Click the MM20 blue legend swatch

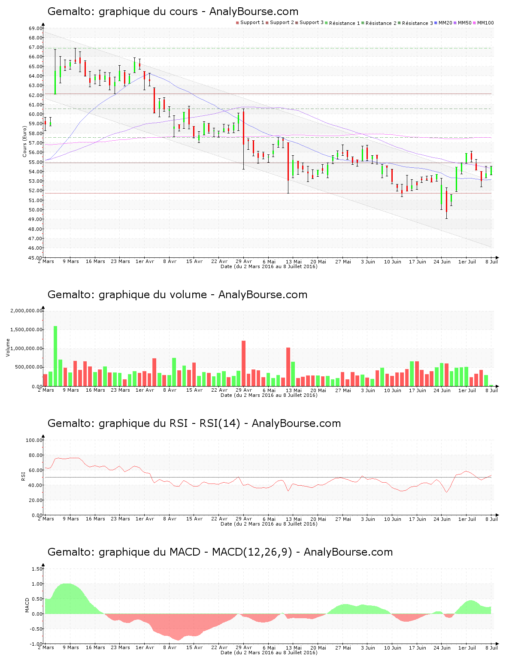pos(436,23)
